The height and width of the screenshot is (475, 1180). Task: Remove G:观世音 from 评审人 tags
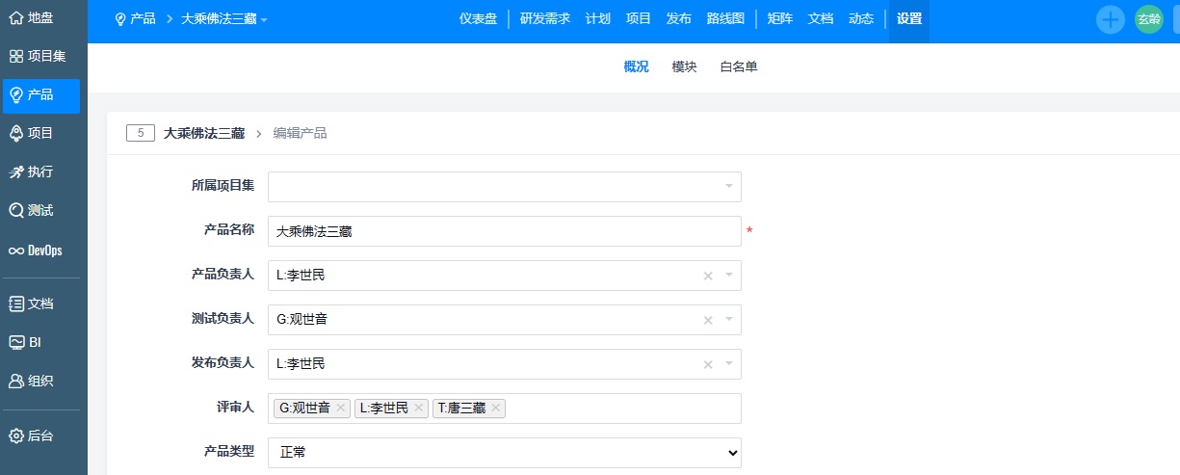click(x=341, y=409)
